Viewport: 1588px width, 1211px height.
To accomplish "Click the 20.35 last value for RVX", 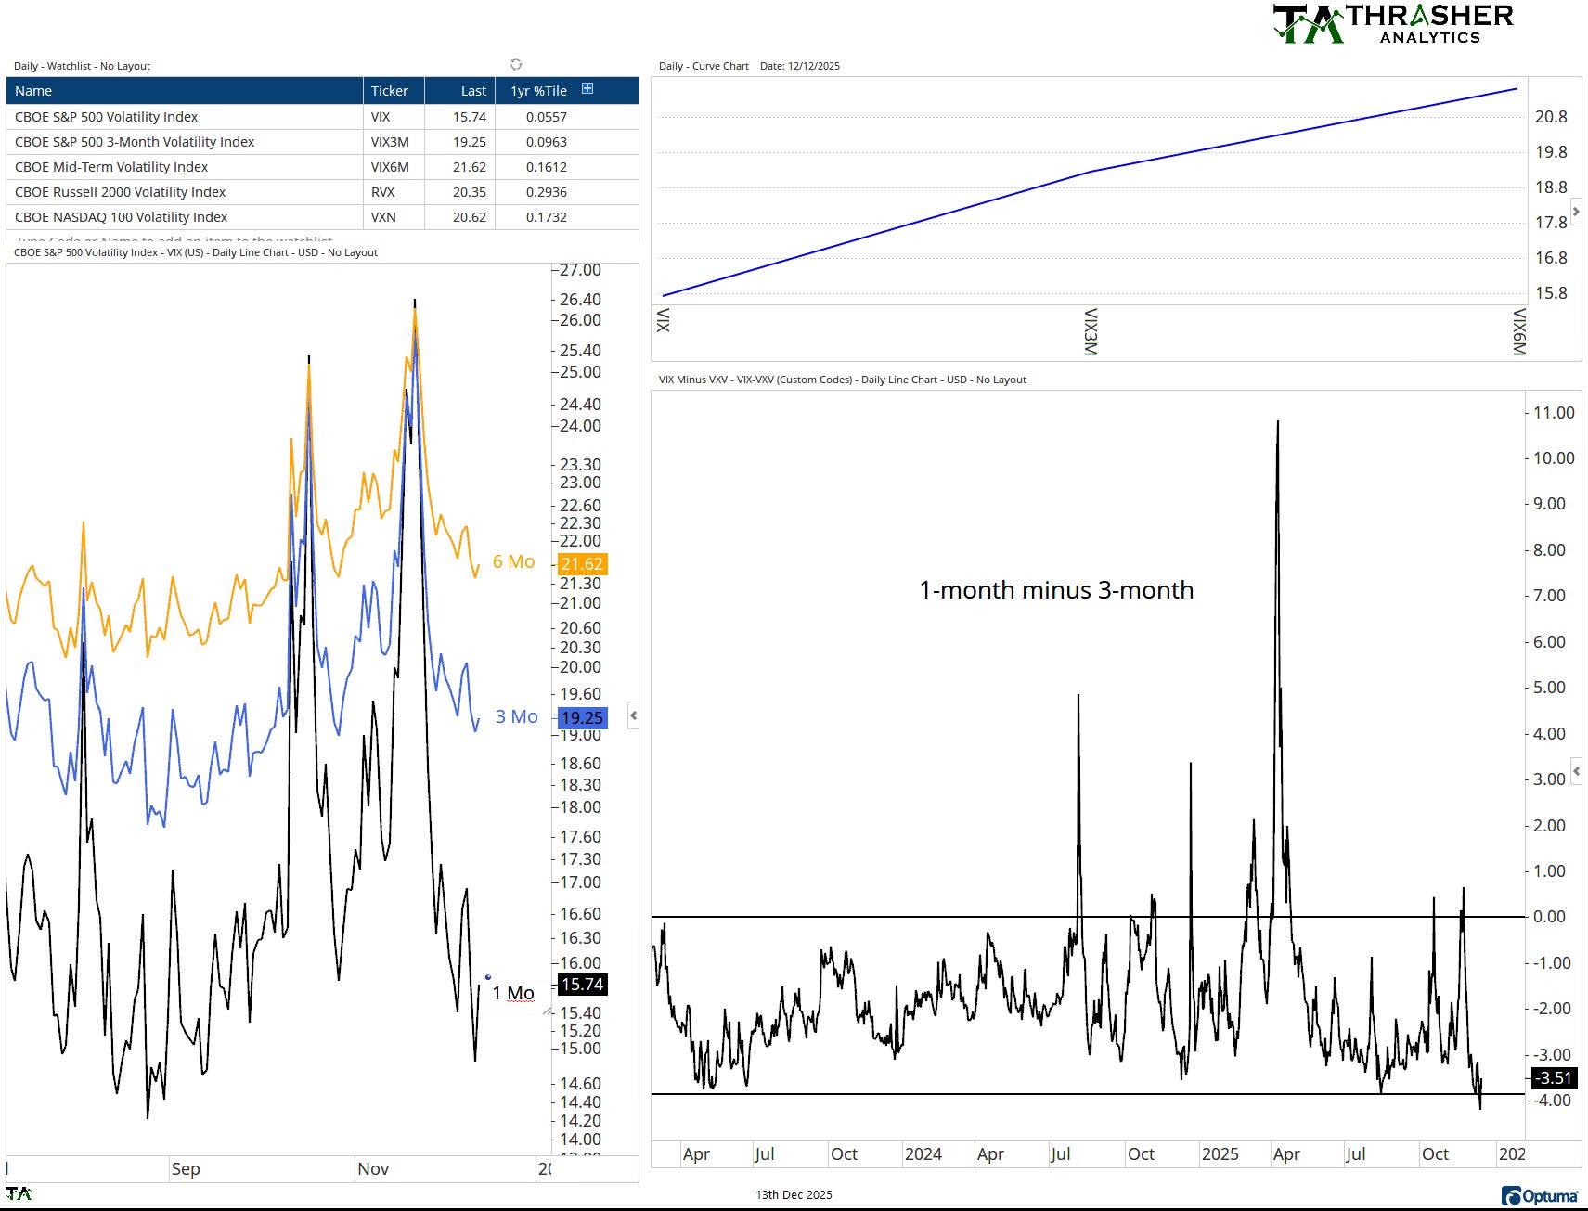I will click(x=460, y=192).
